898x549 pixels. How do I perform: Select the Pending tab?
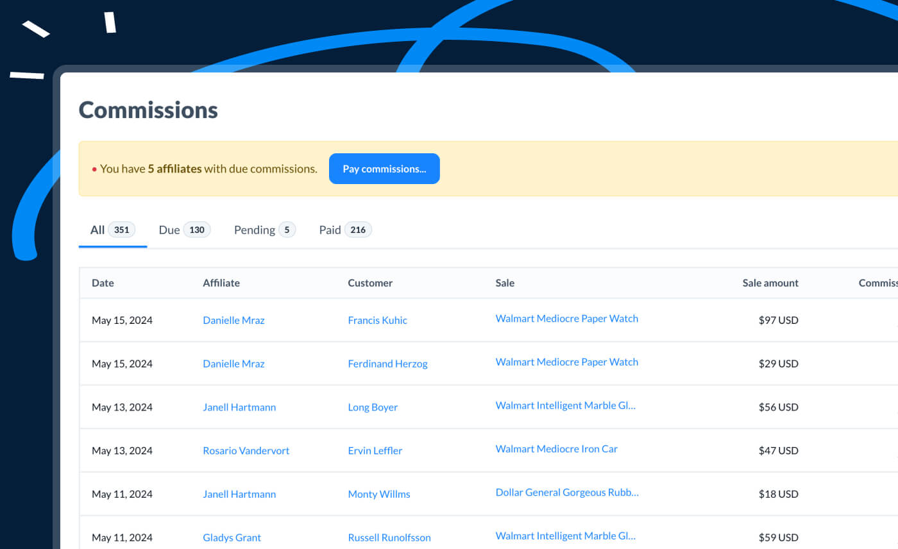point(265,230)
